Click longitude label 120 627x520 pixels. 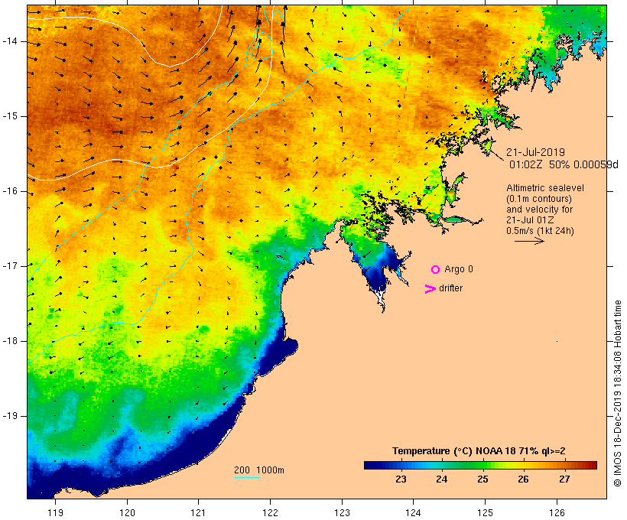pos(127,512)
